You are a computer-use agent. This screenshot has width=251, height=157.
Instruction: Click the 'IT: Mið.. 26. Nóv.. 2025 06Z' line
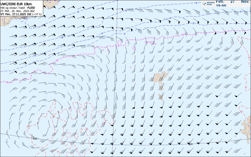pyautogui.click(x=18, y=11)
